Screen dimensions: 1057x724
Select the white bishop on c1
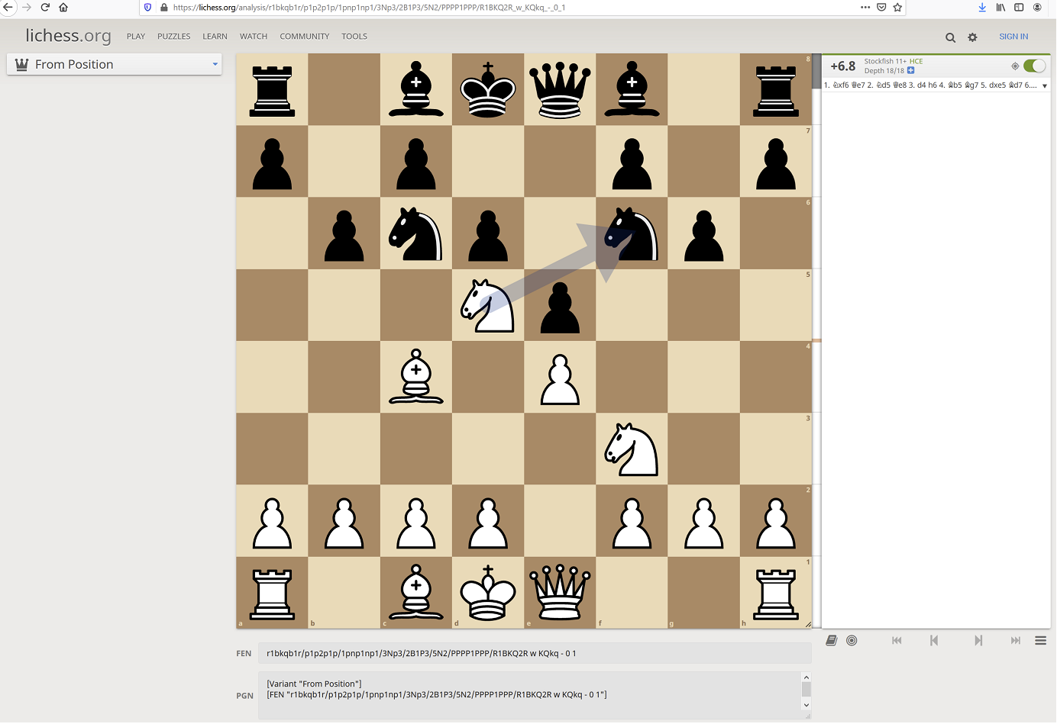(416, 593)
